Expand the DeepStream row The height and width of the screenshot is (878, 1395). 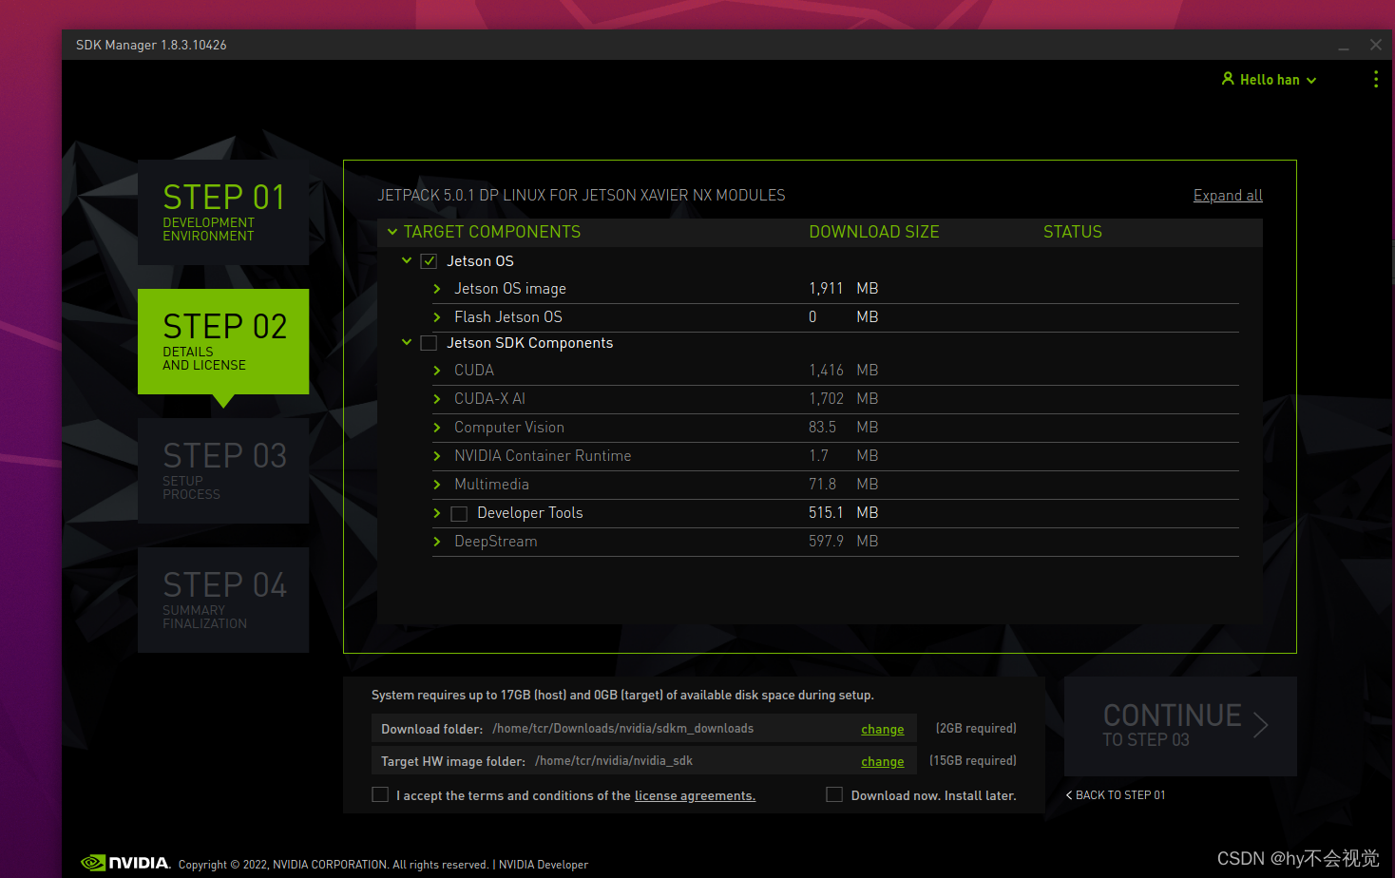point(437,542)
